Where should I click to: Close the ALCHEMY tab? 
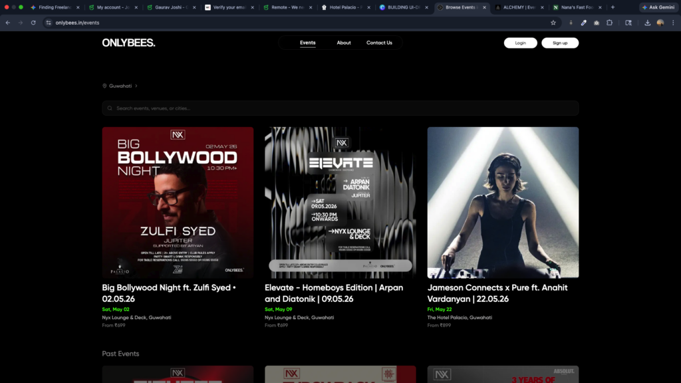pos(542,7)
